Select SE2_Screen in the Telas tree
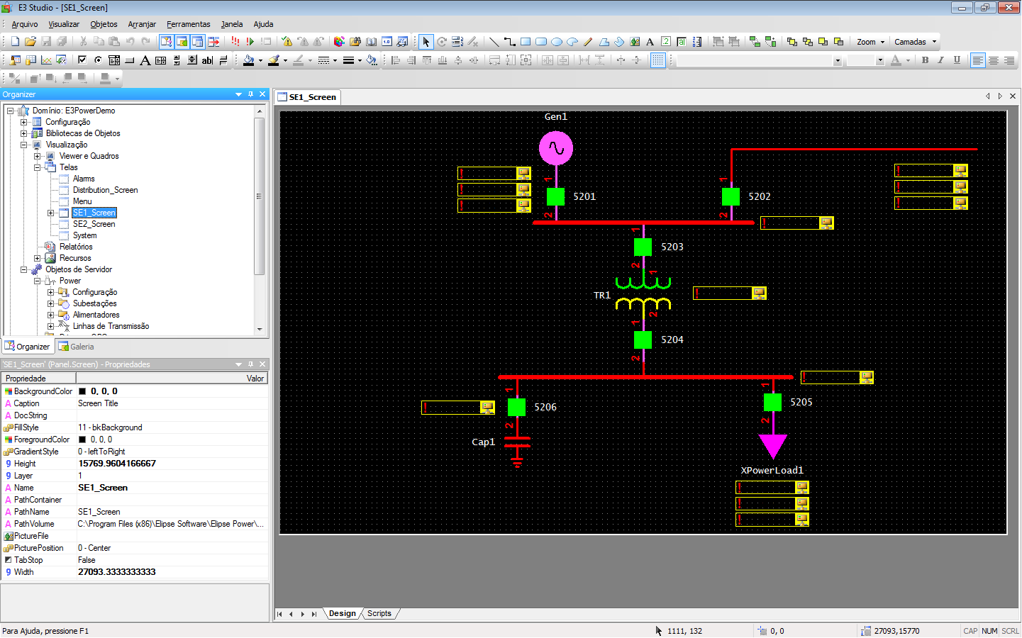Image resolution: width=1022 pixels, height=638 pixels. click(x=94, y=224)
